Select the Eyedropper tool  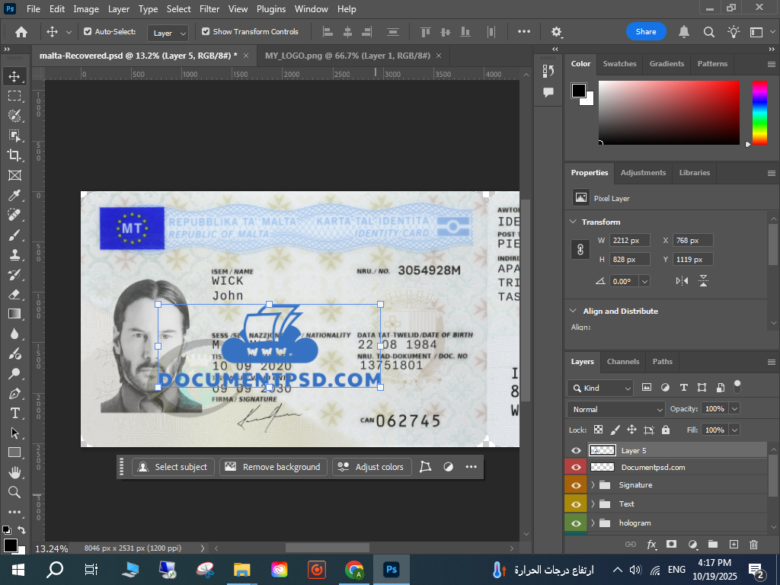(x=14, y=195)
